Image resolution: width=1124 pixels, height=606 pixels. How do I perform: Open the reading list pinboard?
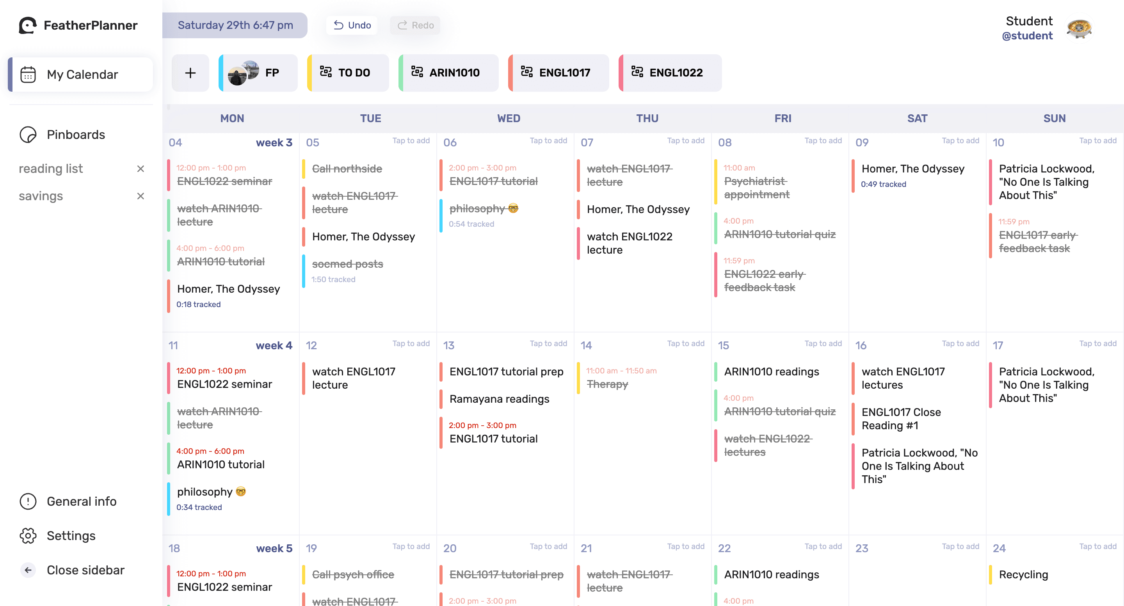51,169
